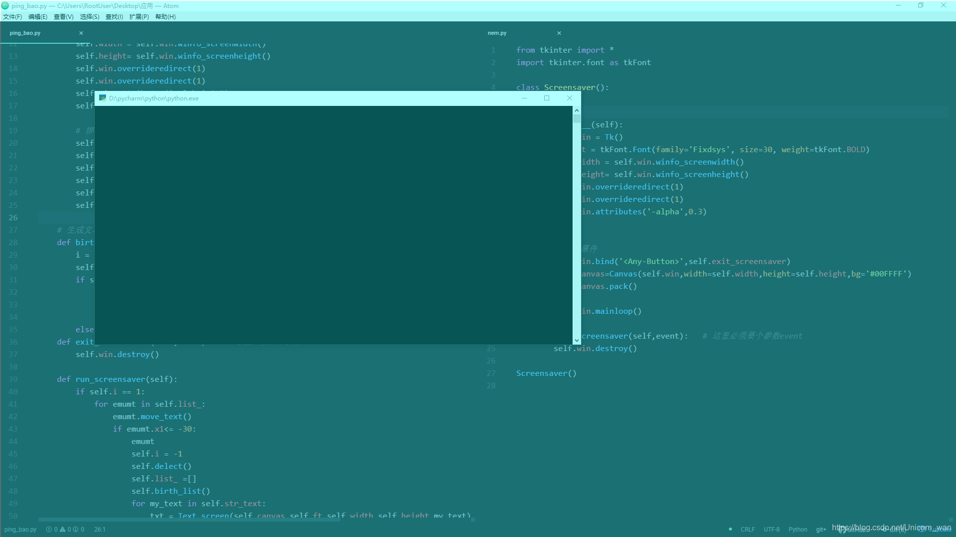Click ping_bao.py file name in status bar
Image resolution: width=956 pixels, height=537 pixels.
coord(20,530)
